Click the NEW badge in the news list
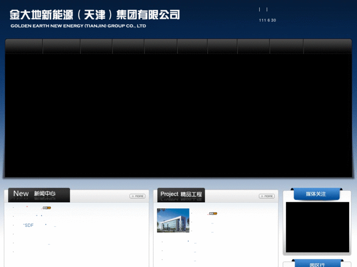This screenshot has width=357, height=267. 47,208
